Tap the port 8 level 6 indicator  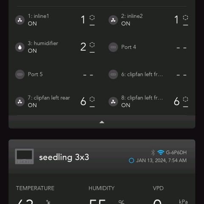click(181, 102)
